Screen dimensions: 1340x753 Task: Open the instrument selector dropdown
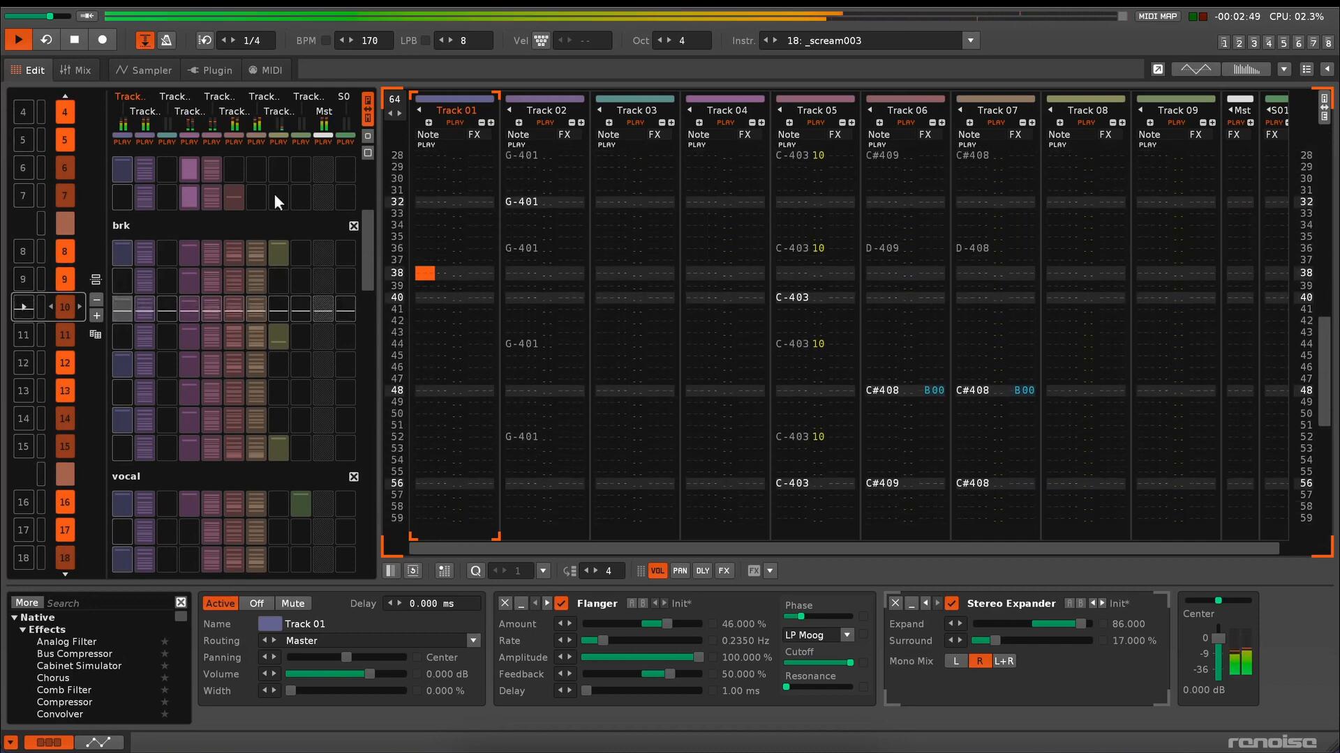[970, 40]
